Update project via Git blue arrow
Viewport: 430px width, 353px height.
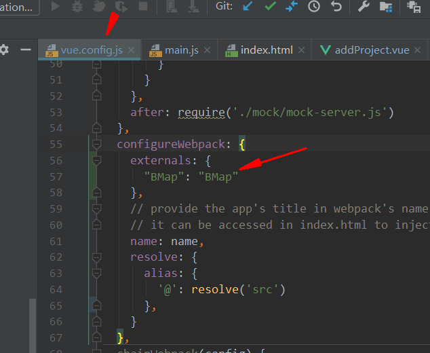click(248, 6)
